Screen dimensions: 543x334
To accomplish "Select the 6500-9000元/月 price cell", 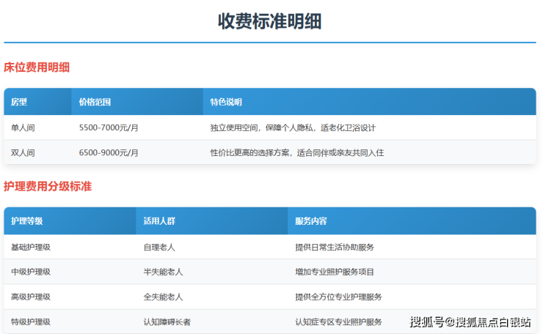I will pos(109,152).
